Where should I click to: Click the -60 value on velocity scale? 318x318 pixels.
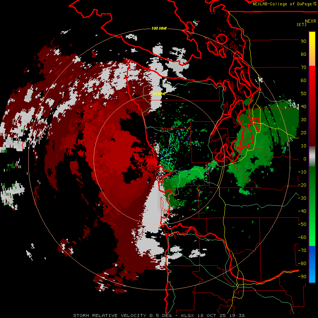coord(302,237)
